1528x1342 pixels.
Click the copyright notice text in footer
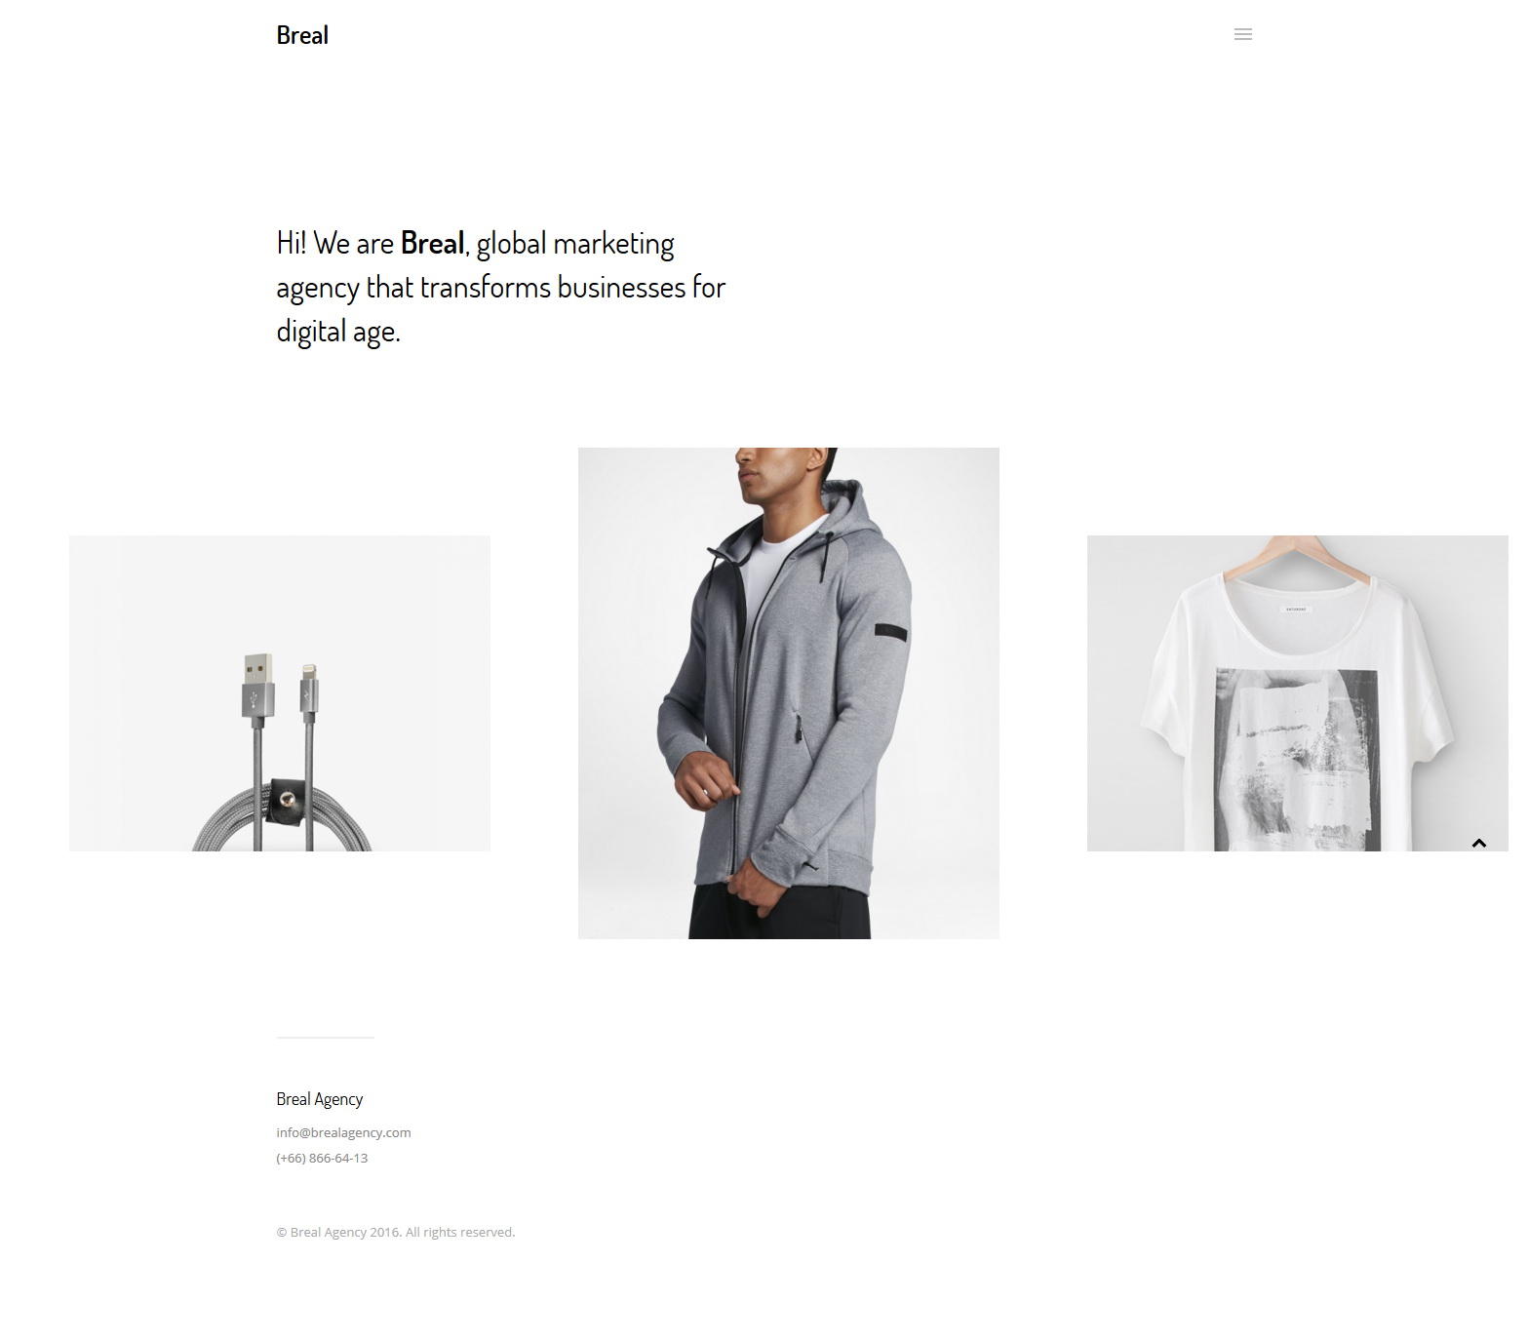395,1232
